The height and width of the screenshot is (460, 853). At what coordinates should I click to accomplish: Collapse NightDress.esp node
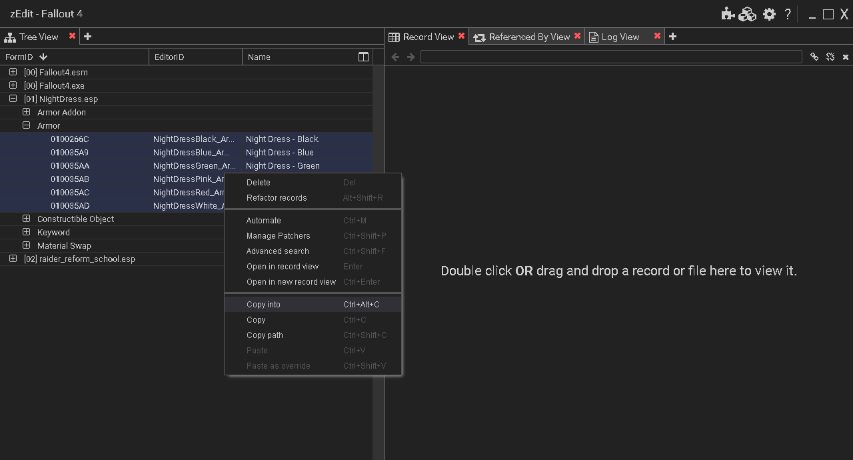click(x=13, y=99)
